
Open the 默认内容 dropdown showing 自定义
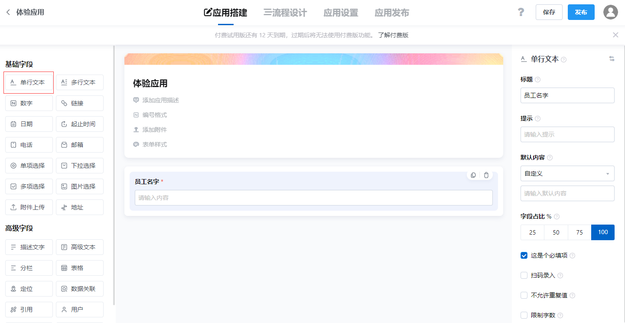567,173
